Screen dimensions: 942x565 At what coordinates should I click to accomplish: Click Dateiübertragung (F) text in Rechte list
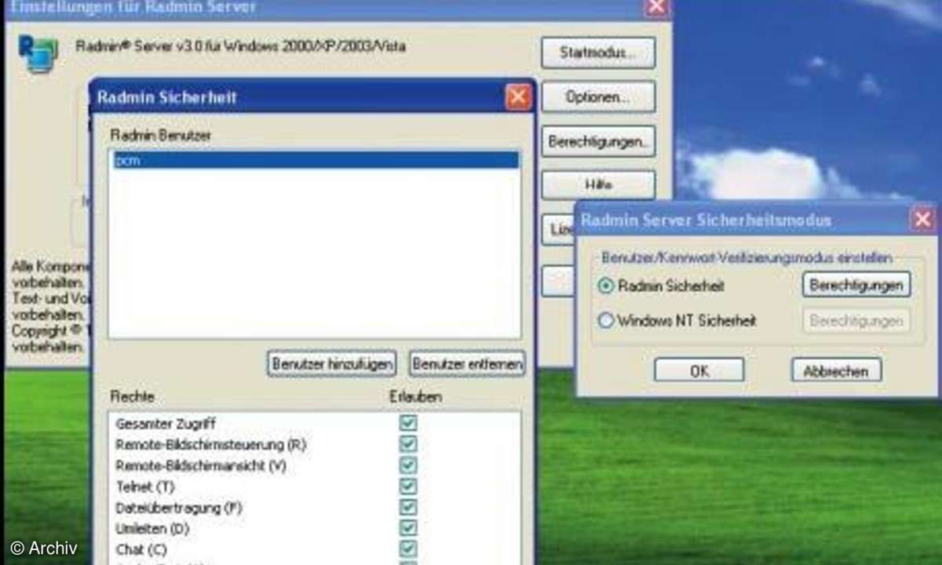(178, 508)
